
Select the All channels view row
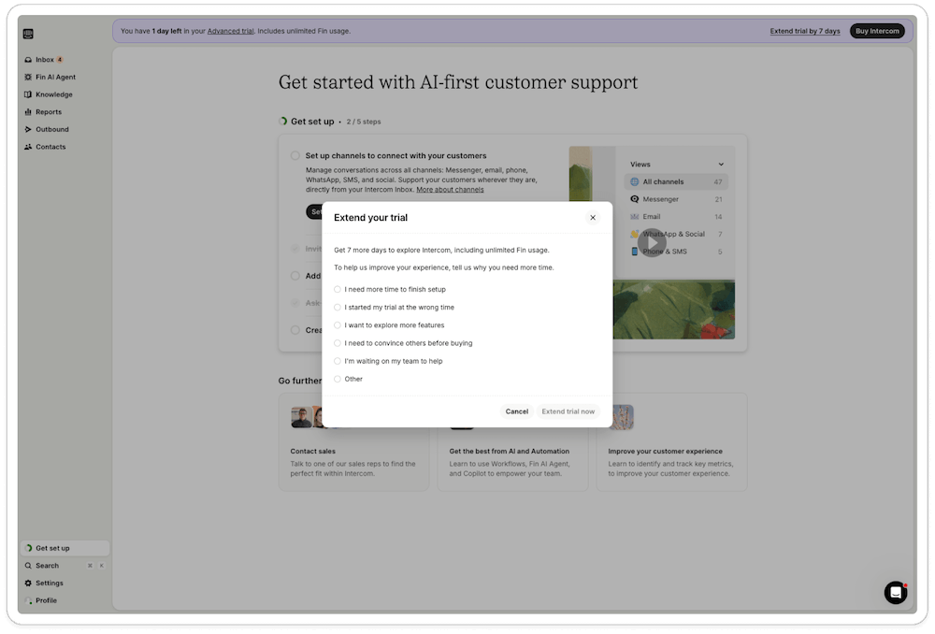click(x=676, y=182)
